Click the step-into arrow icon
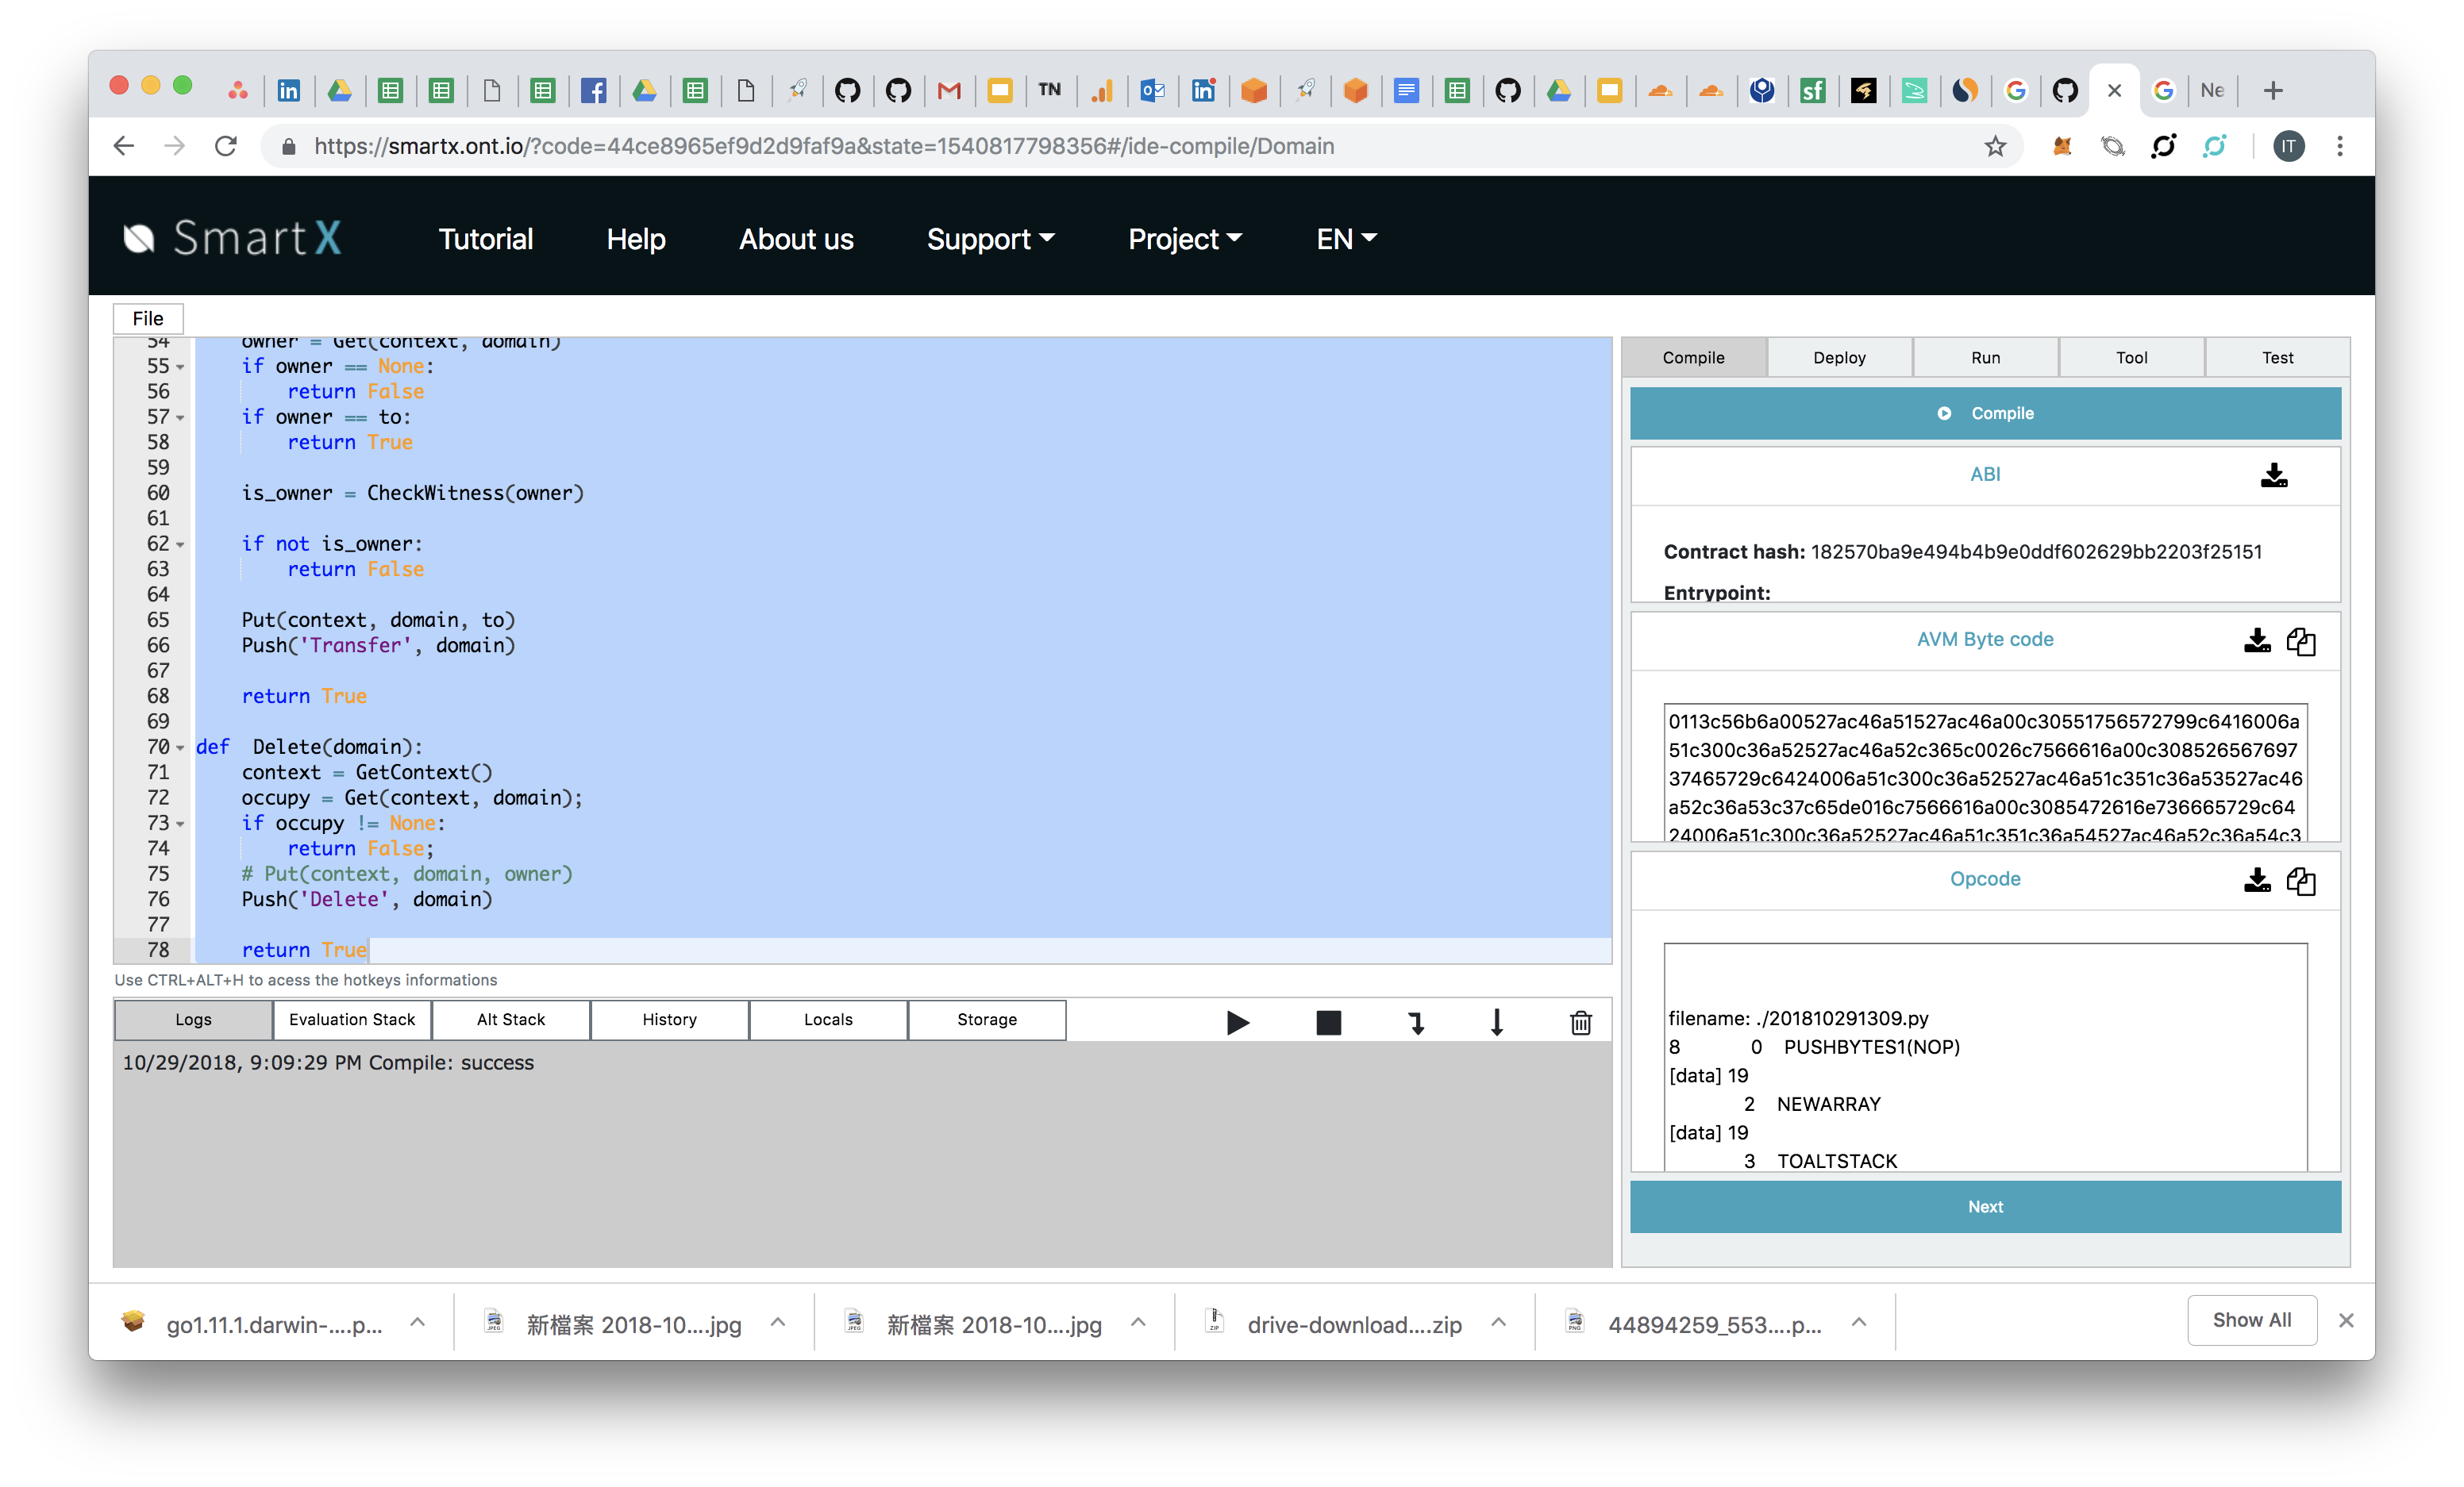 click(1415, 1022)
